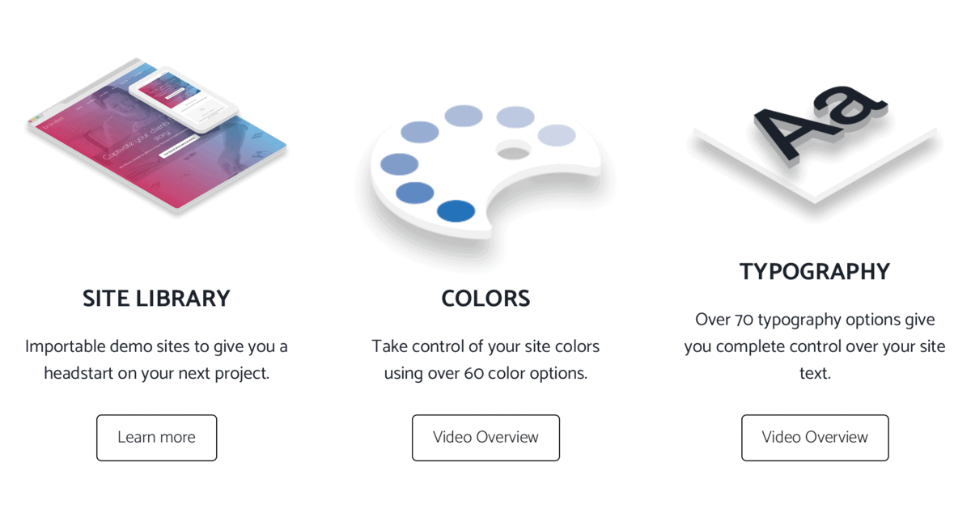Click the palette thumb hole
Image resolution: width=971 pixels, height=505 pixels.
point(513,150)
